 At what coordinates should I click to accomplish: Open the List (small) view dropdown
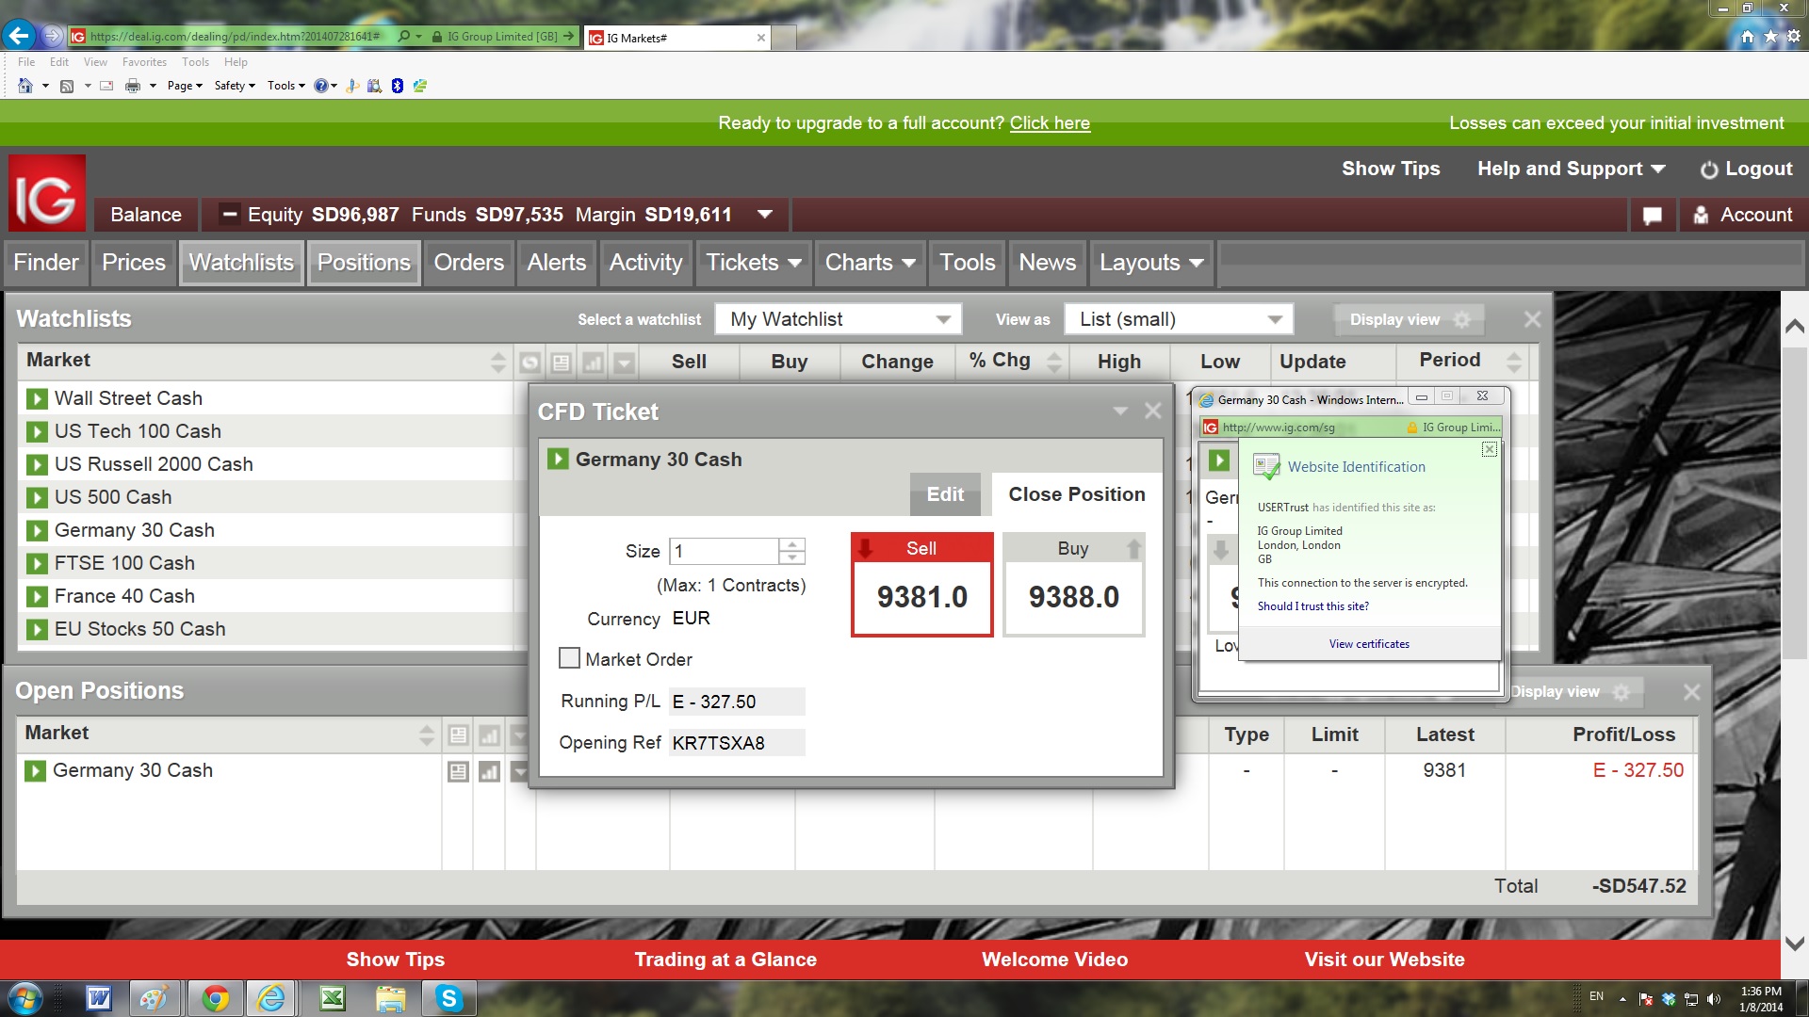pyautogui.click(x=1179, y=319)
